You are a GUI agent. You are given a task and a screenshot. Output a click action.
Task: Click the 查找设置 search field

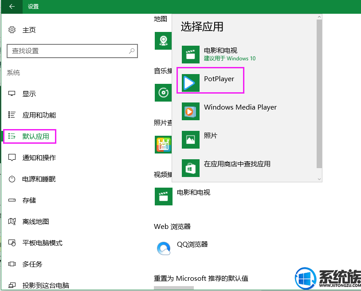[x=72, y=51]
